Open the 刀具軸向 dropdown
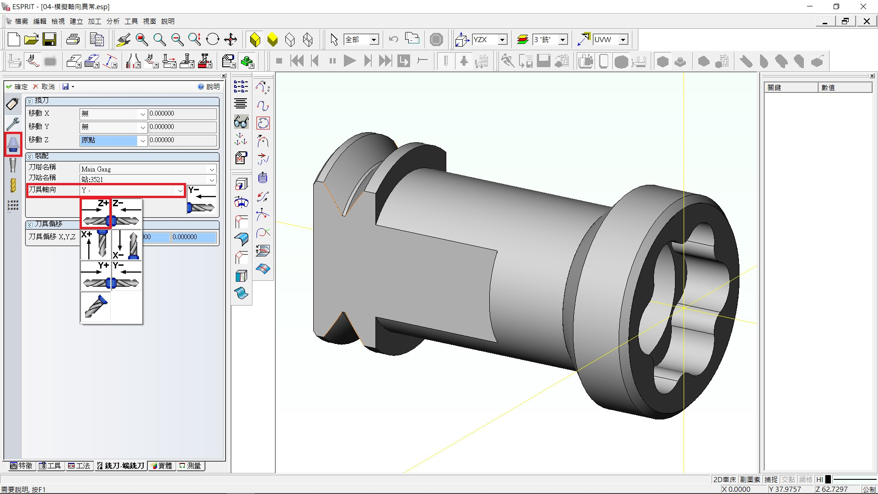This screenshot has width=878, height=494. coord(180,190)
